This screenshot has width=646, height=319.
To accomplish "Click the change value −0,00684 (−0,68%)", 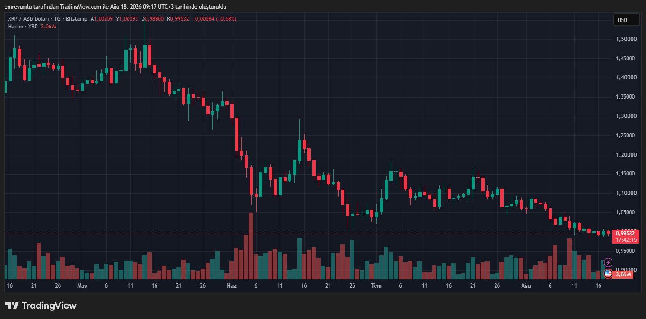I will pos(214,19).
